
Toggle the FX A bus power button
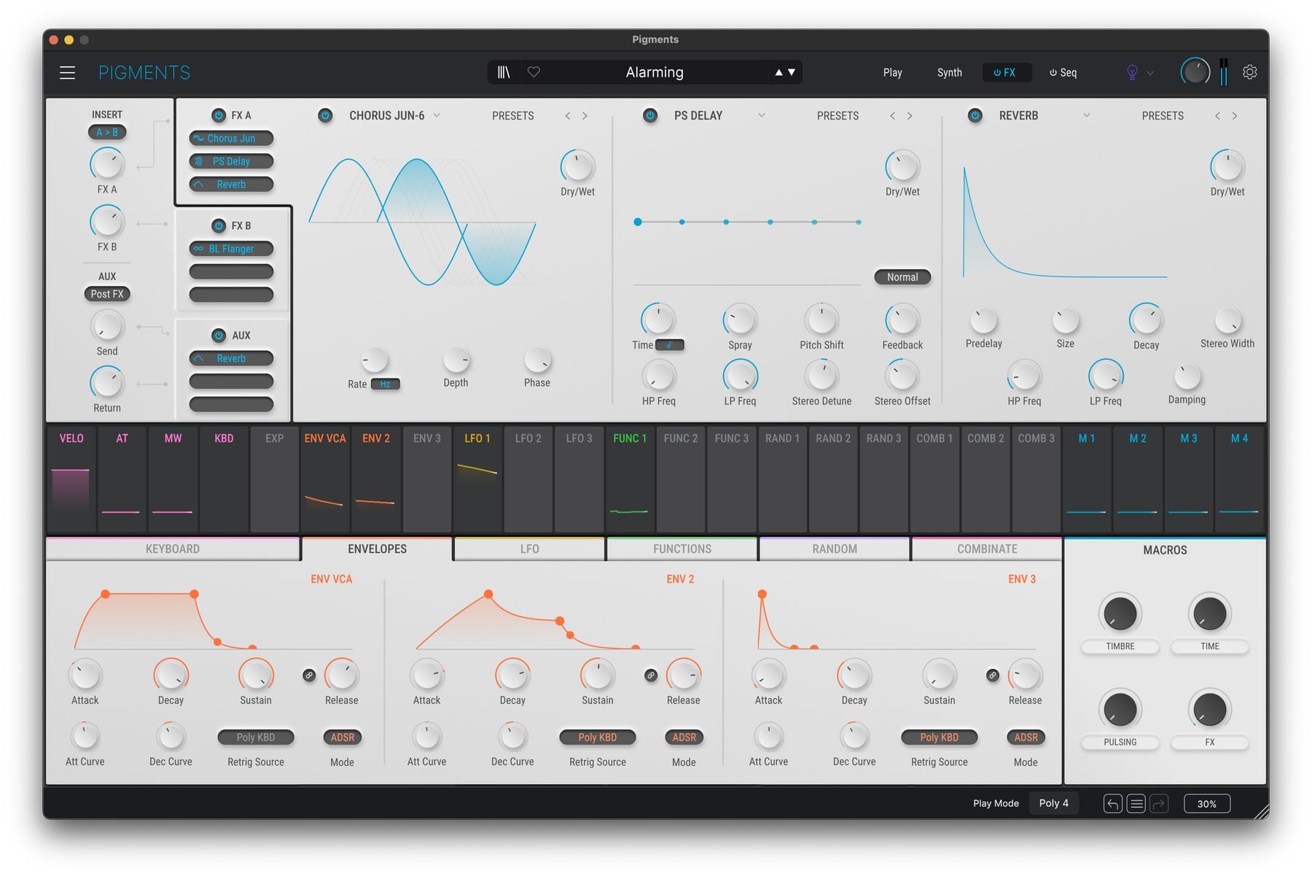(x=218, y=115)
